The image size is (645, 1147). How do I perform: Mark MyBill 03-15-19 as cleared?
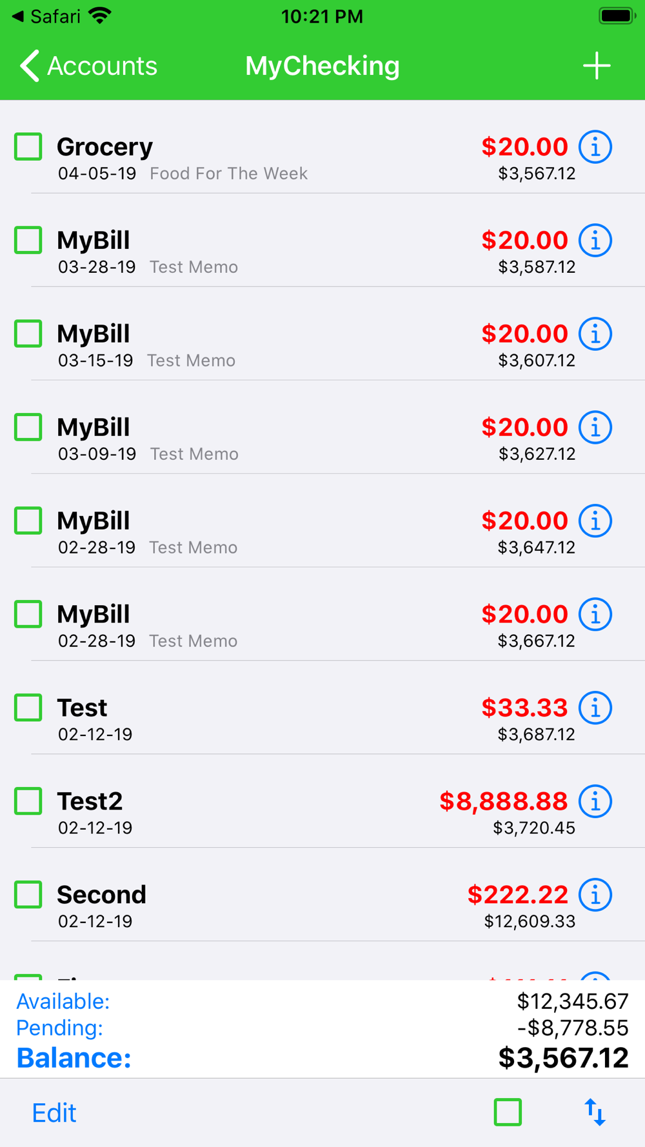28,334
